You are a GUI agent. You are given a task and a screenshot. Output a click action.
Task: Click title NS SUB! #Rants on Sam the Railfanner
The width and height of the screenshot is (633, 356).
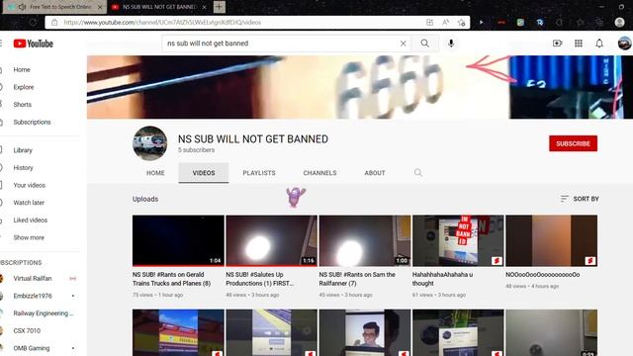click(357, 279)
